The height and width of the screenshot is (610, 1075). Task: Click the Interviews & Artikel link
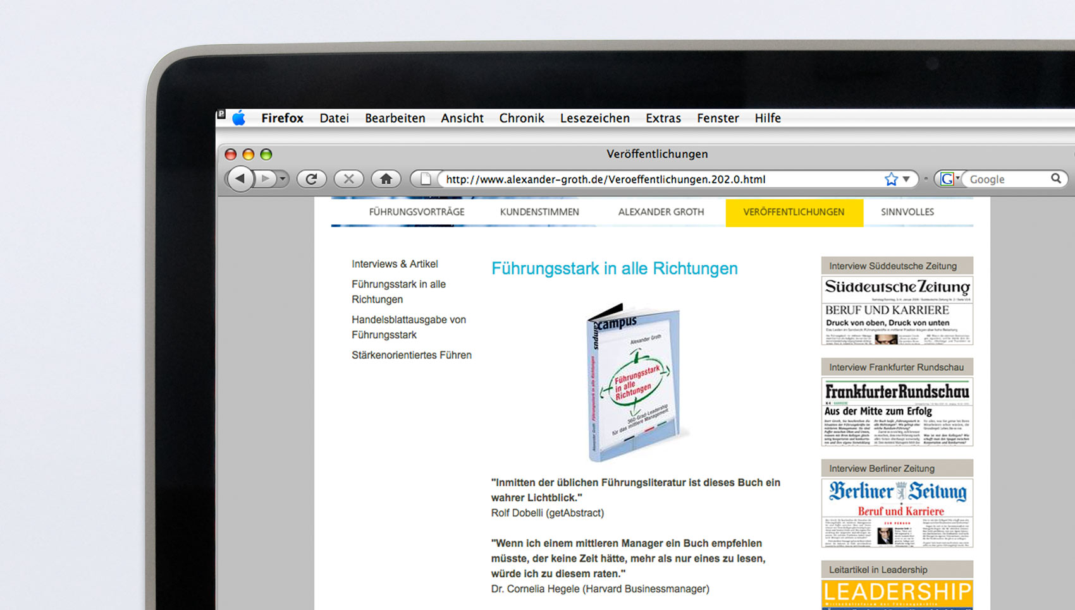[395, 264]
